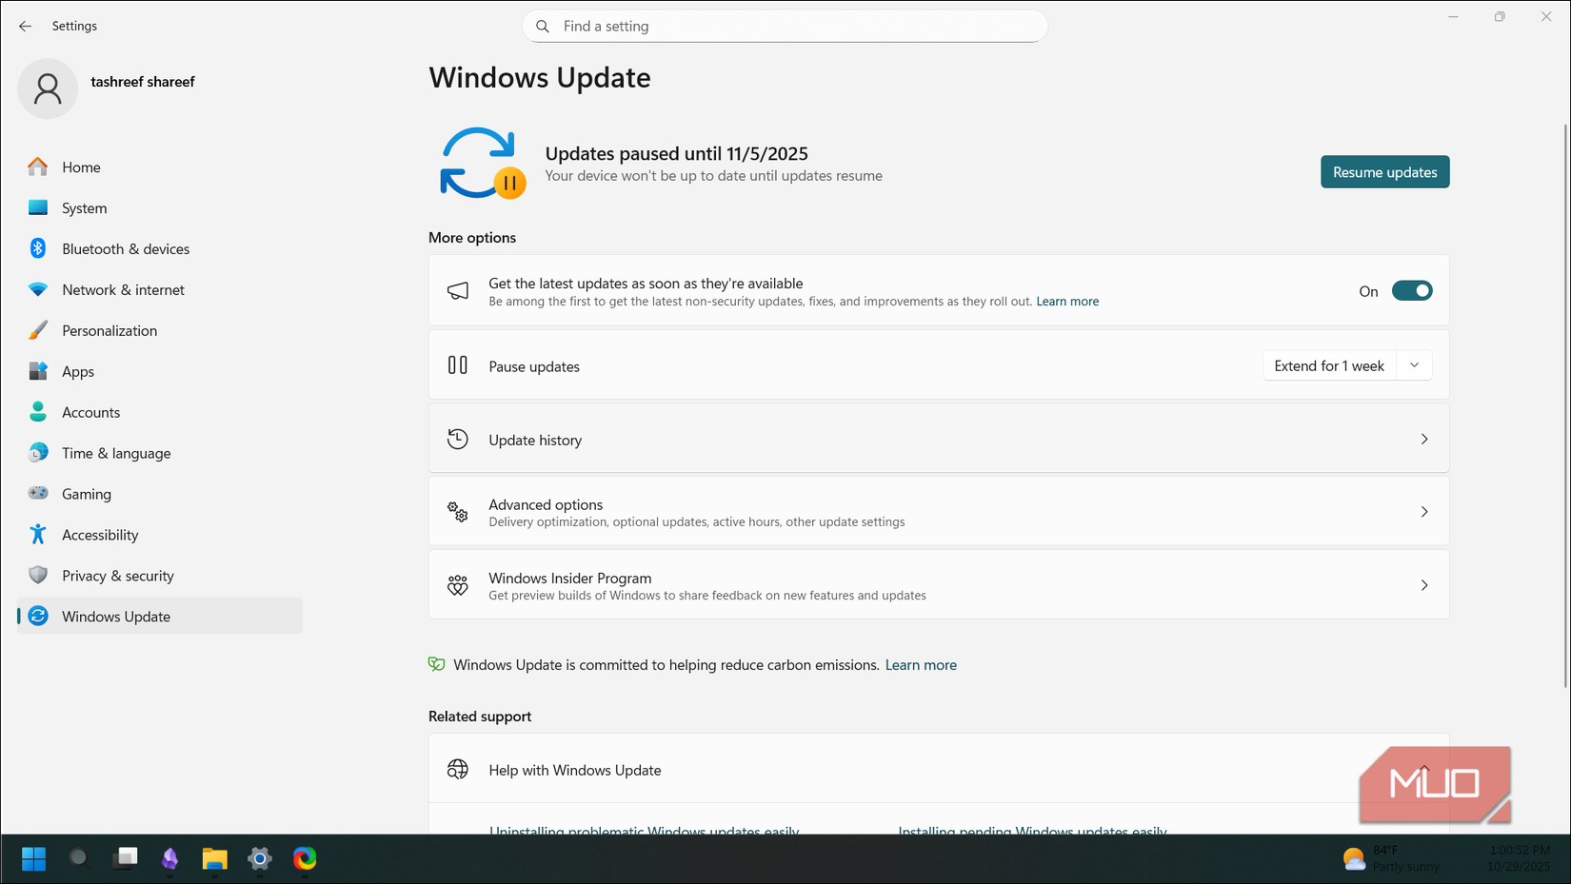Image resolution: width=1571 pixels, height=884 pixels.
Task: Switch off the On toggle for early updates
Action: [1412, 290]
